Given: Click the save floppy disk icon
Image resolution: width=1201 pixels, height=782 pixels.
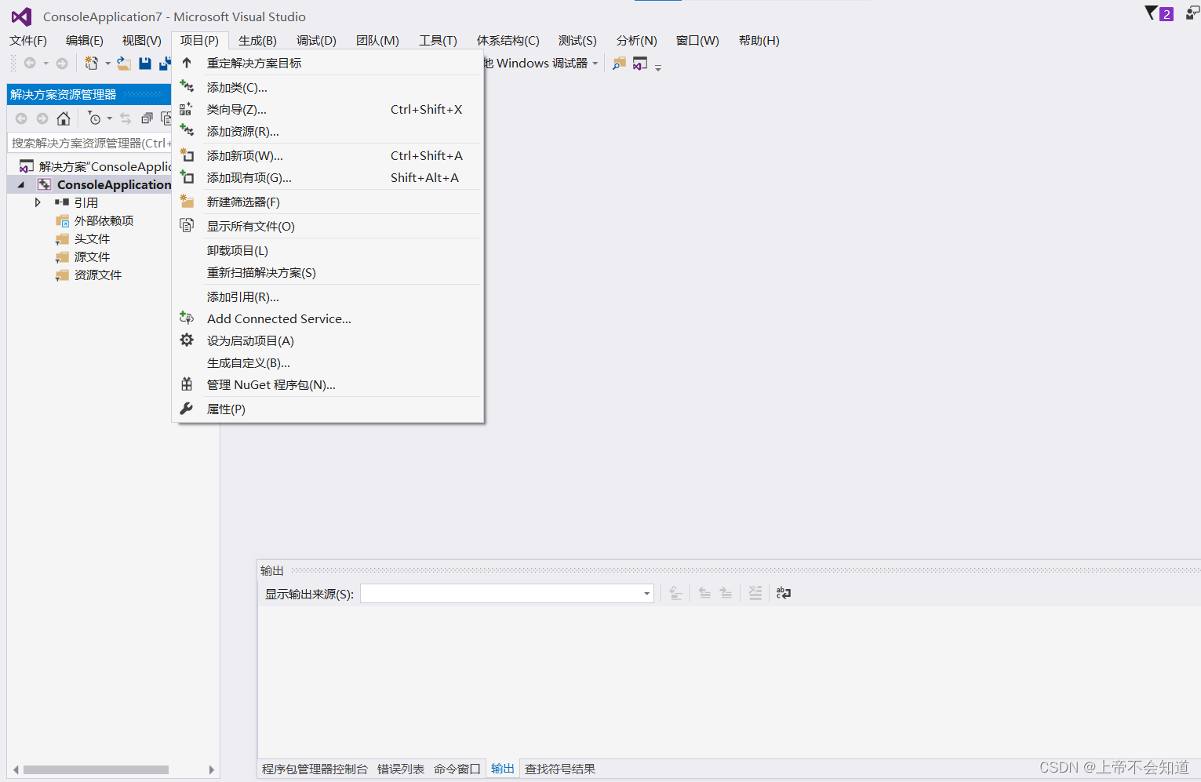Looking at the screenshot, I should coord(145,64).
